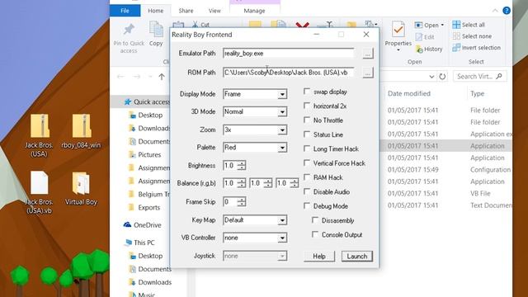Click the Copy icon in Explorer ribbon
This screenshot has height=297, width=528.
[x=156, y=30]
